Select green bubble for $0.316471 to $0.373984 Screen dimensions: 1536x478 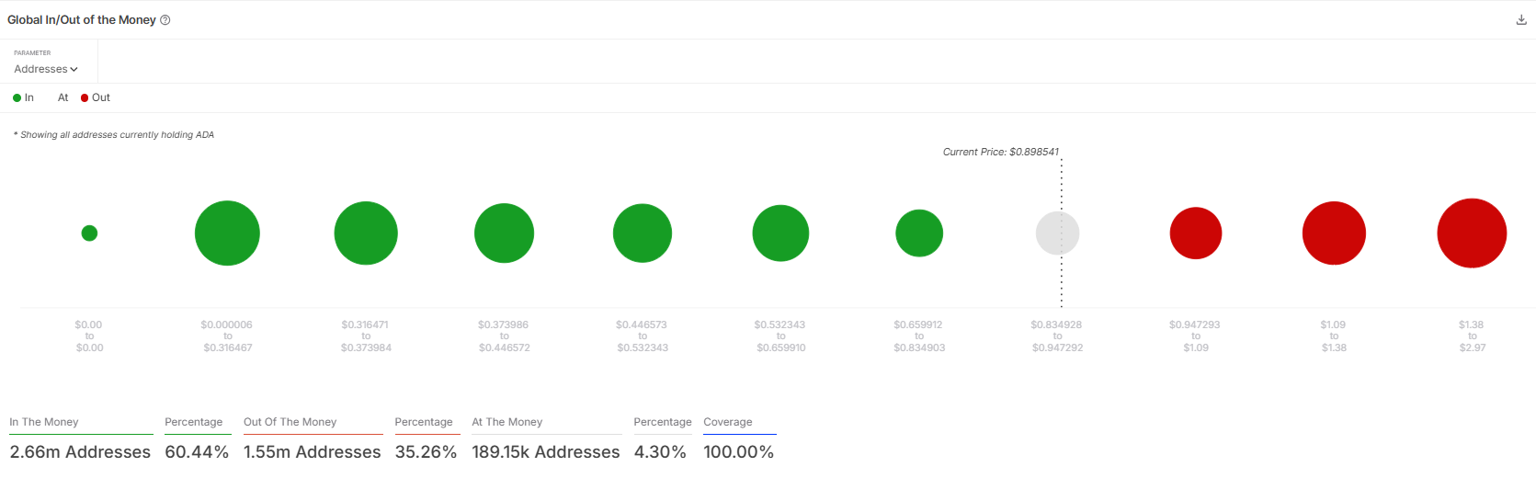click(366, 233)
